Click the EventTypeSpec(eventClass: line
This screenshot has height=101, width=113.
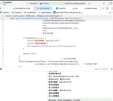pyautogui.click(x=49, y=62)
